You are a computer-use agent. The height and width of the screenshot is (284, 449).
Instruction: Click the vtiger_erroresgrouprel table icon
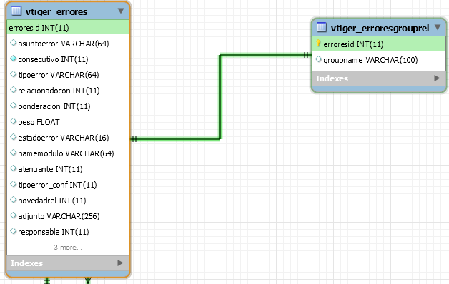[x=322, y=27]
